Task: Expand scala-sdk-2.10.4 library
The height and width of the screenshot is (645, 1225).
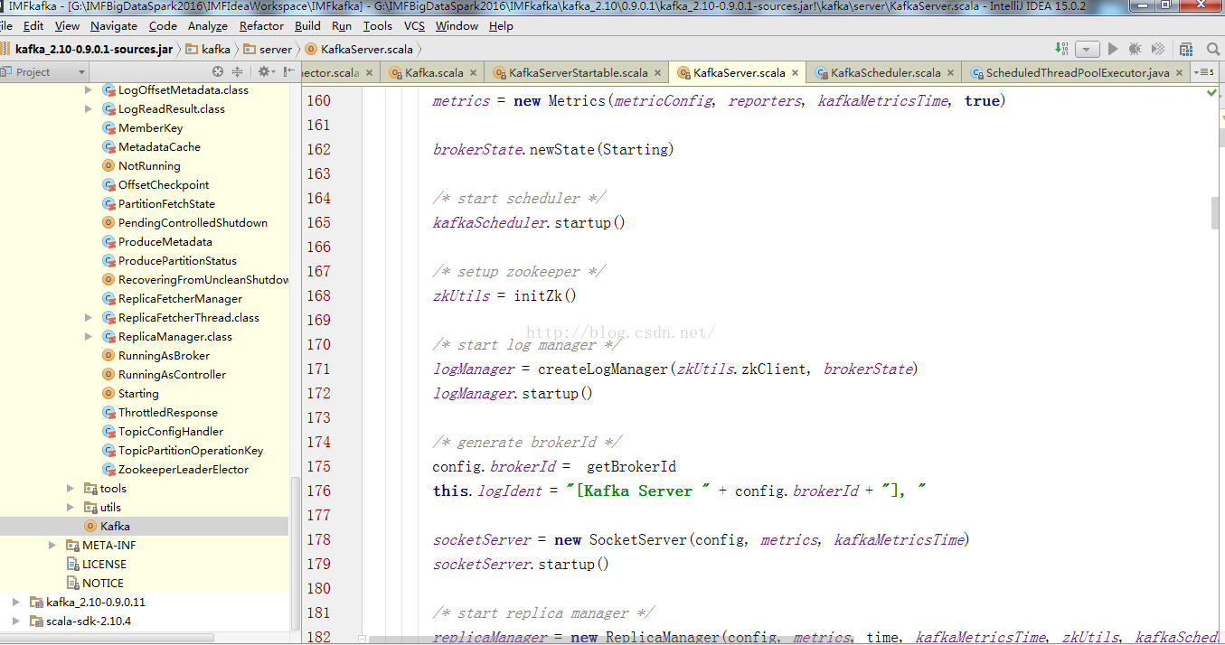Action: click(x=15, y=622)
